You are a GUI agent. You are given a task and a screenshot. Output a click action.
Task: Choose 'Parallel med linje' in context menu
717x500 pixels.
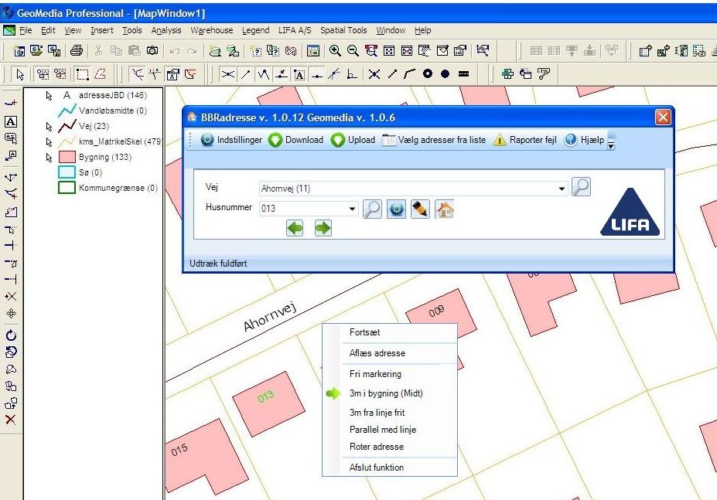coord(390,430)
